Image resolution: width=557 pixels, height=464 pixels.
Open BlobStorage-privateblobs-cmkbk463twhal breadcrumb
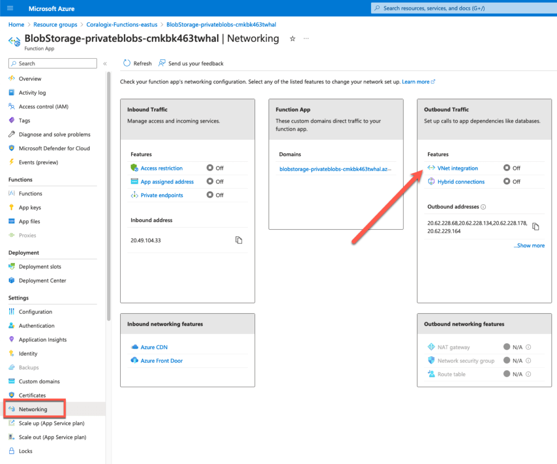coord(221,25)
